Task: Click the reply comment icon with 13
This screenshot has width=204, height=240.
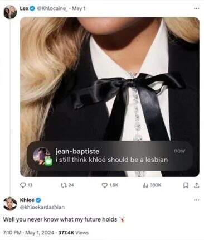Action: pos(23,185)
